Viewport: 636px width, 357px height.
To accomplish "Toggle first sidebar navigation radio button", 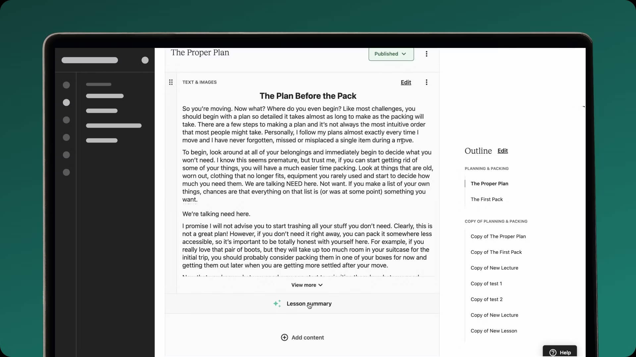I will [x=66, y=85].
